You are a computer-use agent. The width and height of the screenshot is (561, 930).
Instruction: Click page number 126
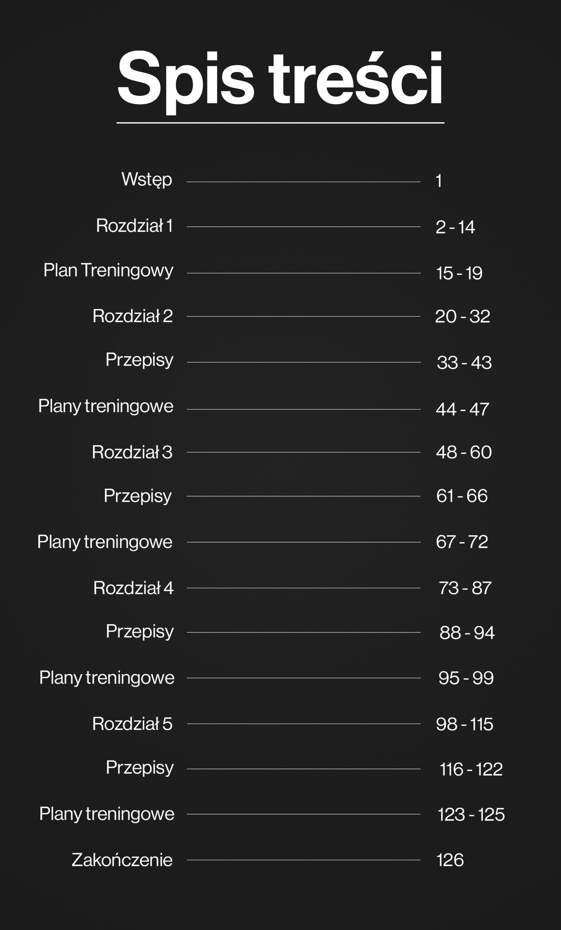point(450,860)
